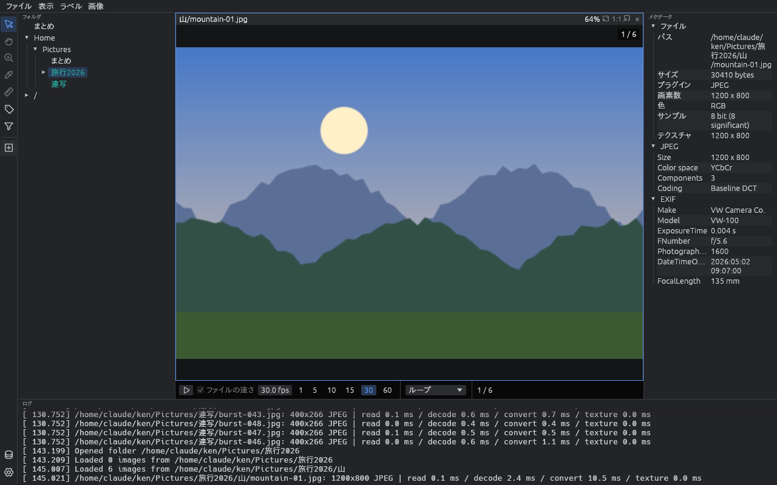The height and width of the screenshot is (485, 777).
Task: Click the plus-box add panel icon
Action: coord(8,147)
